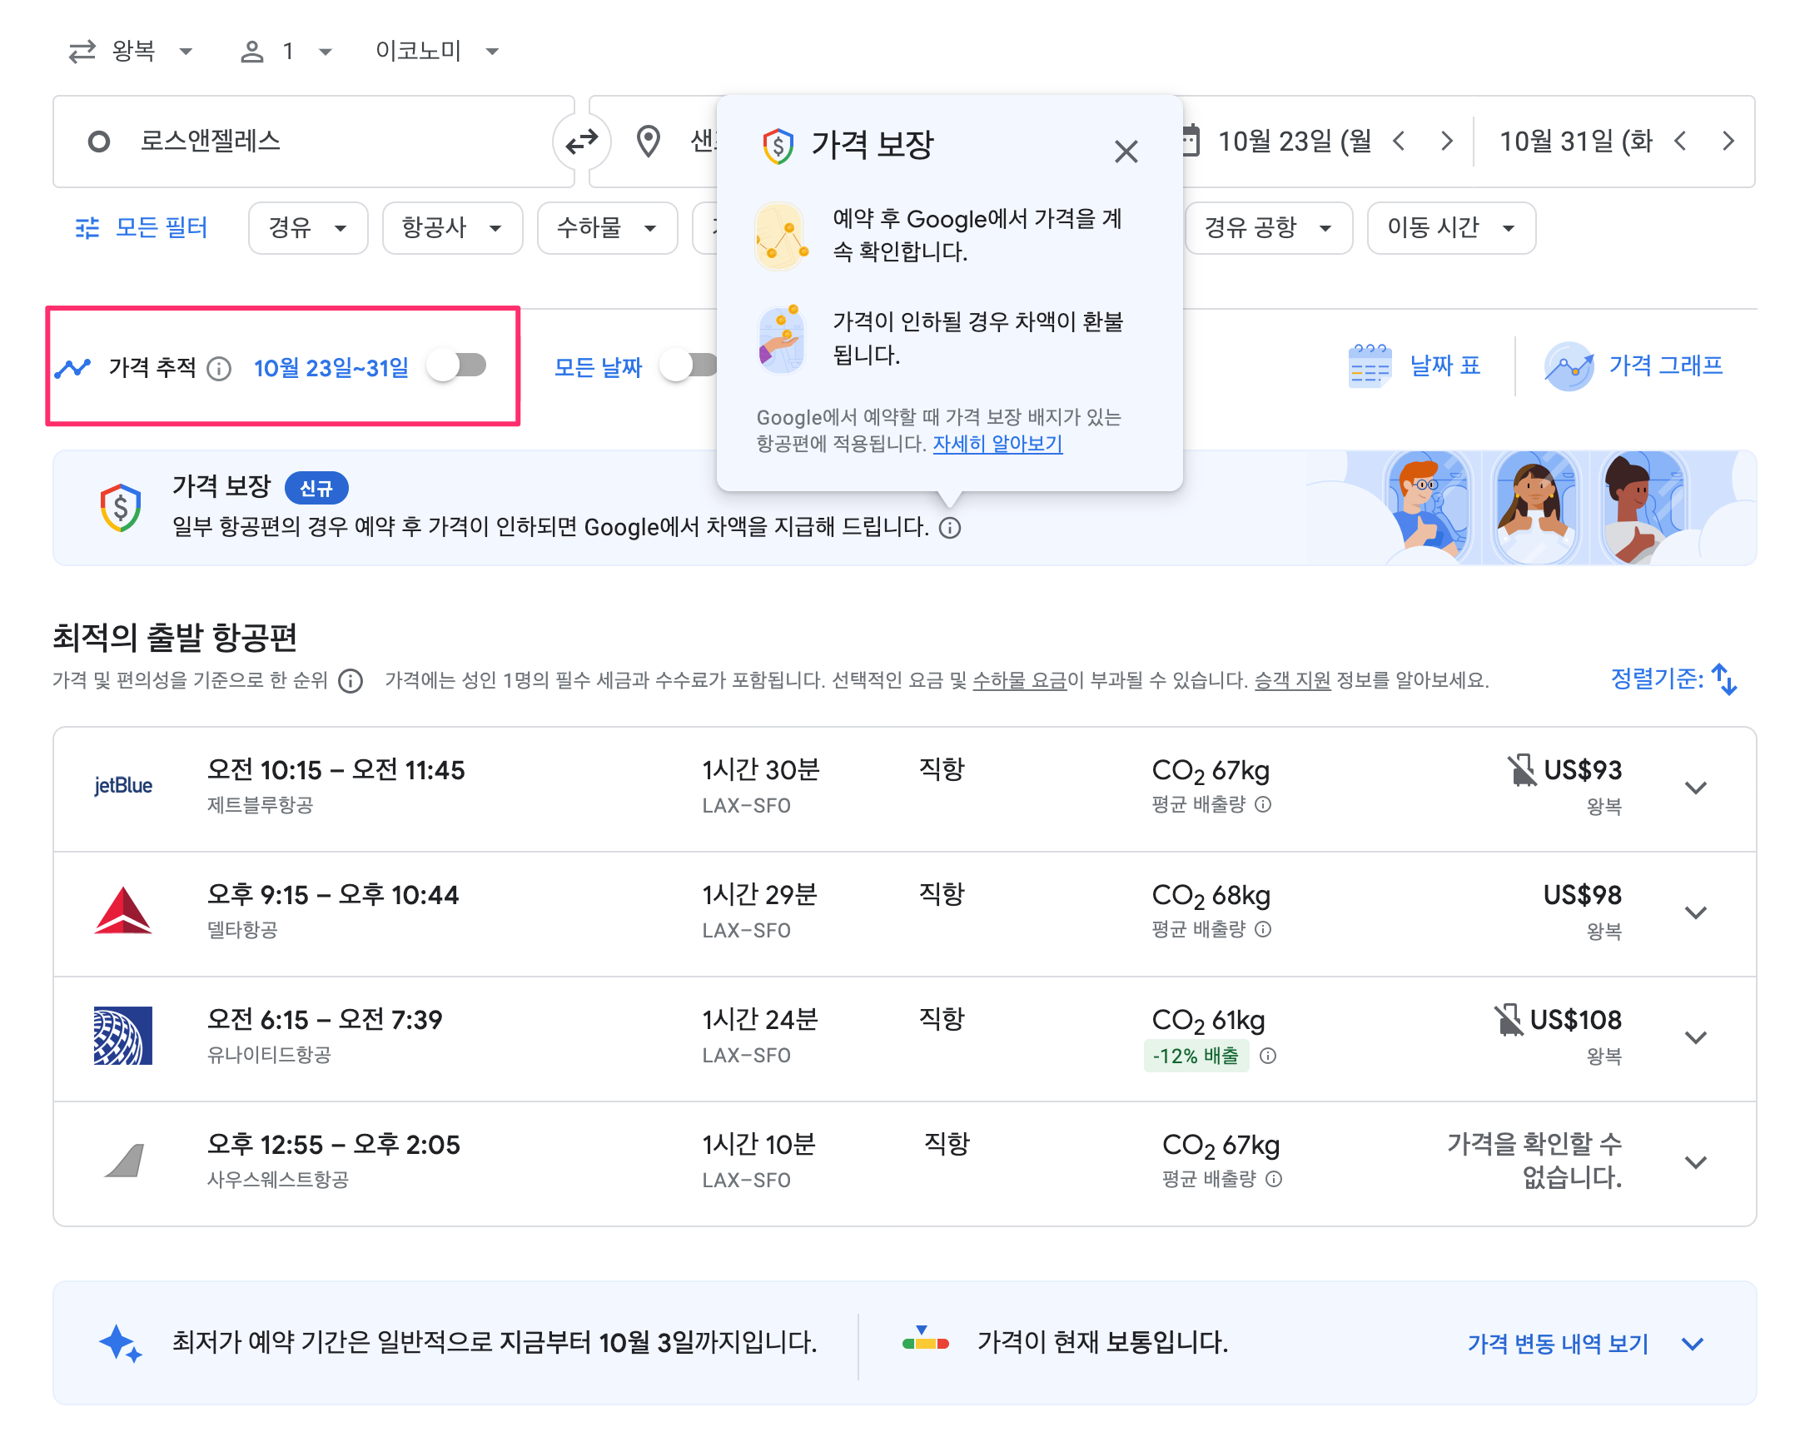The height and width of the screenshot is (1432, 1795).
Task: Open the 항공사 filter dropdown
Action: (x=452, y=227)
